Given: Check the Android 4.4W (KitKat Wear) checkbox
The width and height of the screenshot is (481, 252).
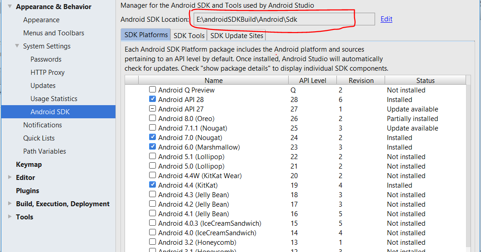Looking at the screenshot, I should 152,175.
